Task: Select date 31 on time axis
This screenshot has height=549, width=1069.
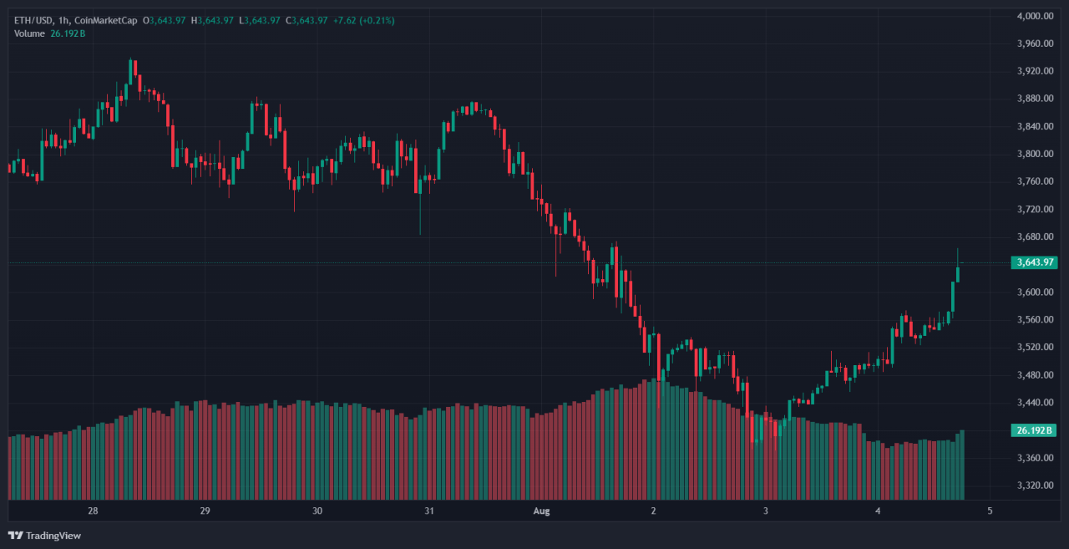Action: [x=429, y=511]
